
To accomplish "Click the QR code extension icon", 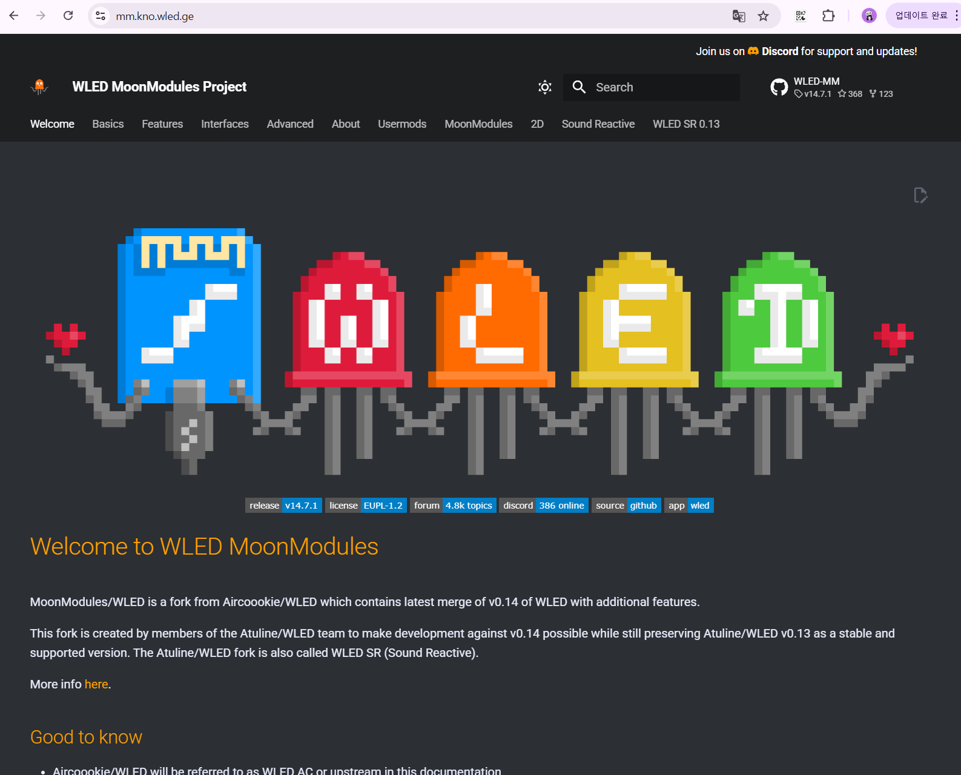I will (801, 16).
